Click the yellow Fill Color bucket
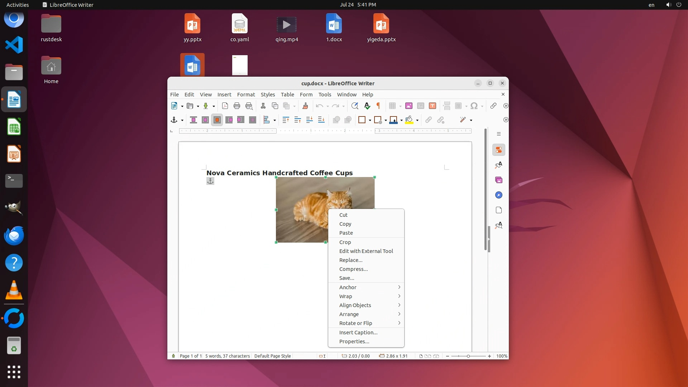 (x=409, y=120)
